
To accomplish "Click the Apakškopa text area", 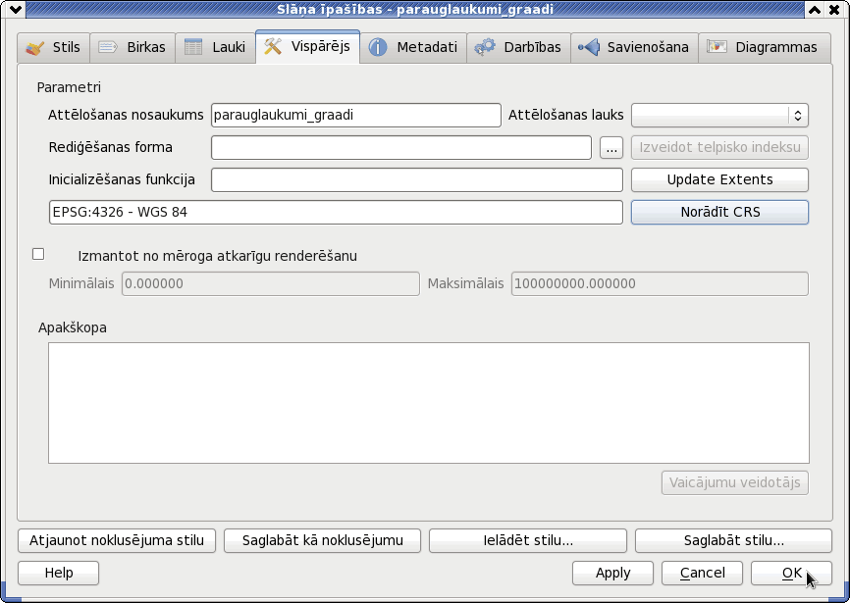I will point(429,403).
